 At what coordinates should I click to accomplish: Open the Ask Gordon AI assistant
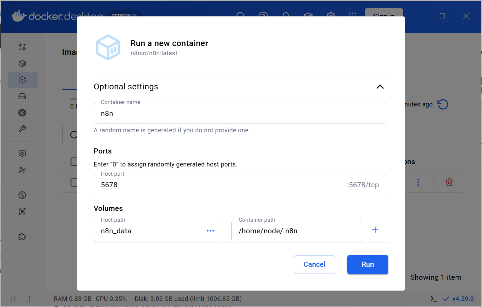point(22,47)
